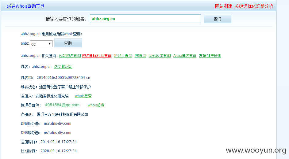Open the 网站测速 link

coord(223,6)
